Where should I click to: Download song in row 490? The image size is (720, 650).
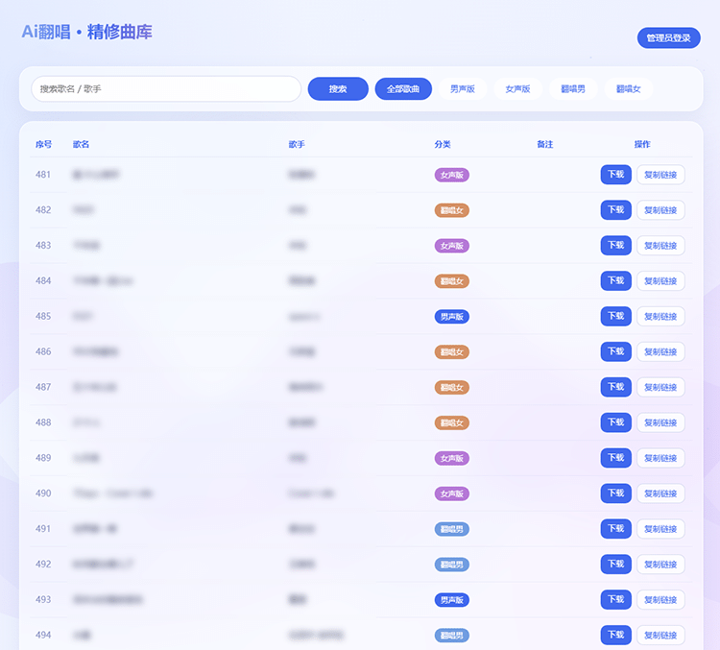coord(615,493)
